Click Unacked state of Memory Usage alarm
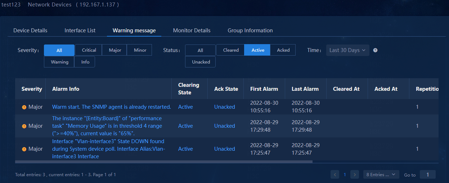 tap(224, 126)
